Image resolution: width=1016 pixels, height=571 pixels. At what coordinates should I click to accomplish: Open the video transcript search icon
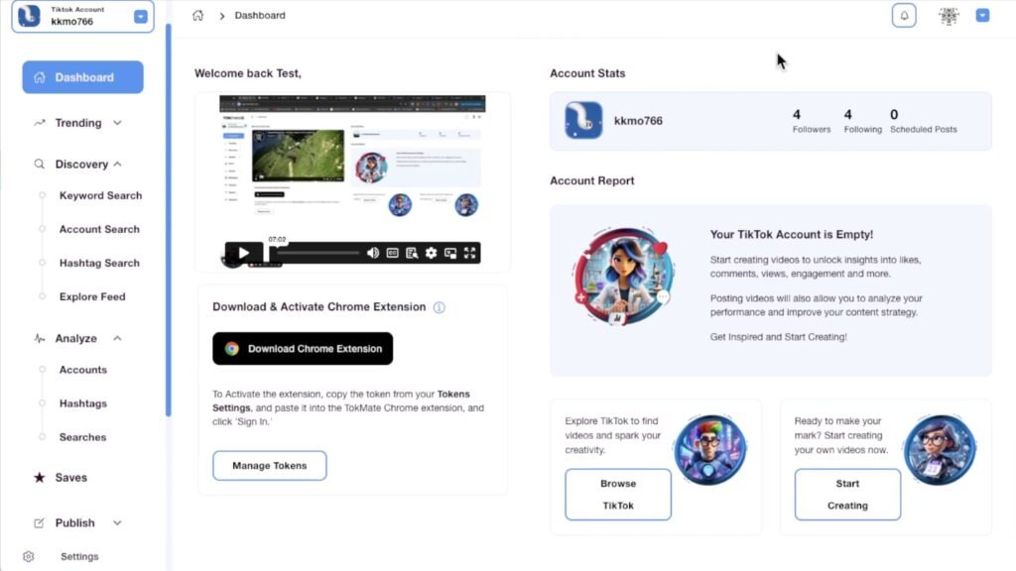(412, 253)
